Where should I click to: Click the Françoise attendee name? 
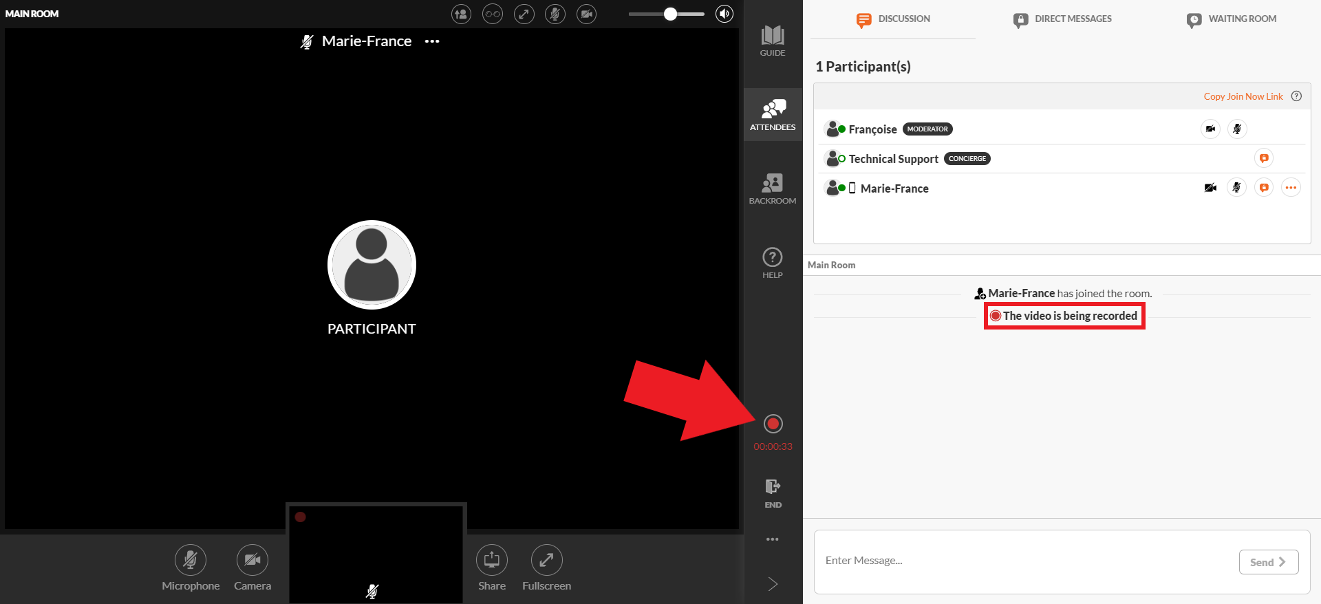click(x=872, y=129)
